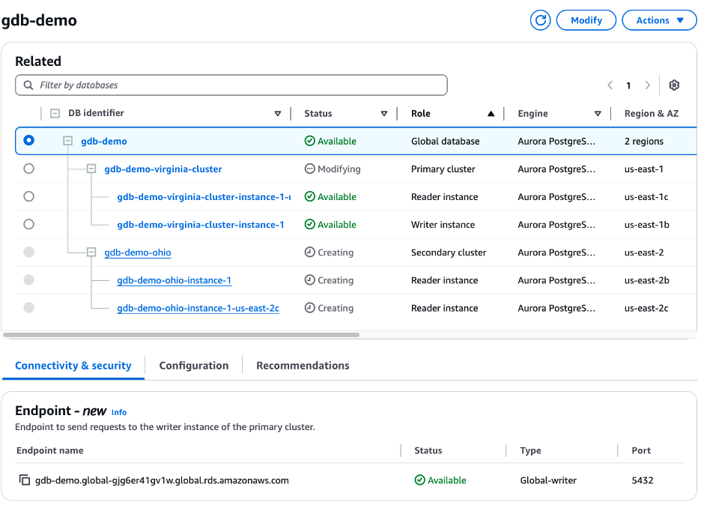This screenshot has width=701, height=505.
Task: Go to next page with right chevron
Action: tap(647, 85)
